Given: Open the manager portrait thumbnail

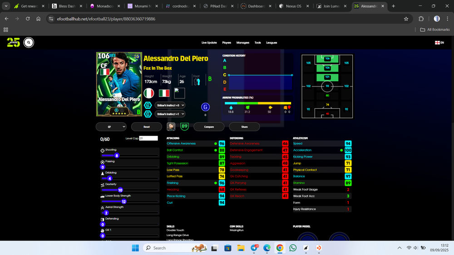Looking at the screenshot, I should point(171,126).
